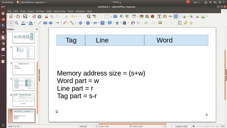This screenshot has width=227, height=128.
Task: Open the Insert menu
Action: coord(31,11)
